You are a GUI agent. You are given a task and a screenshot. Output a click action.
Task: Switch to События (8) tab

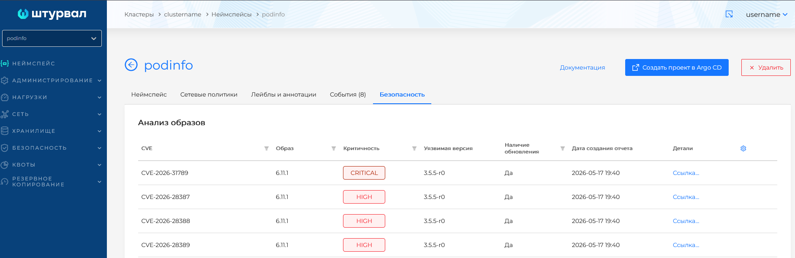point(348,94)
